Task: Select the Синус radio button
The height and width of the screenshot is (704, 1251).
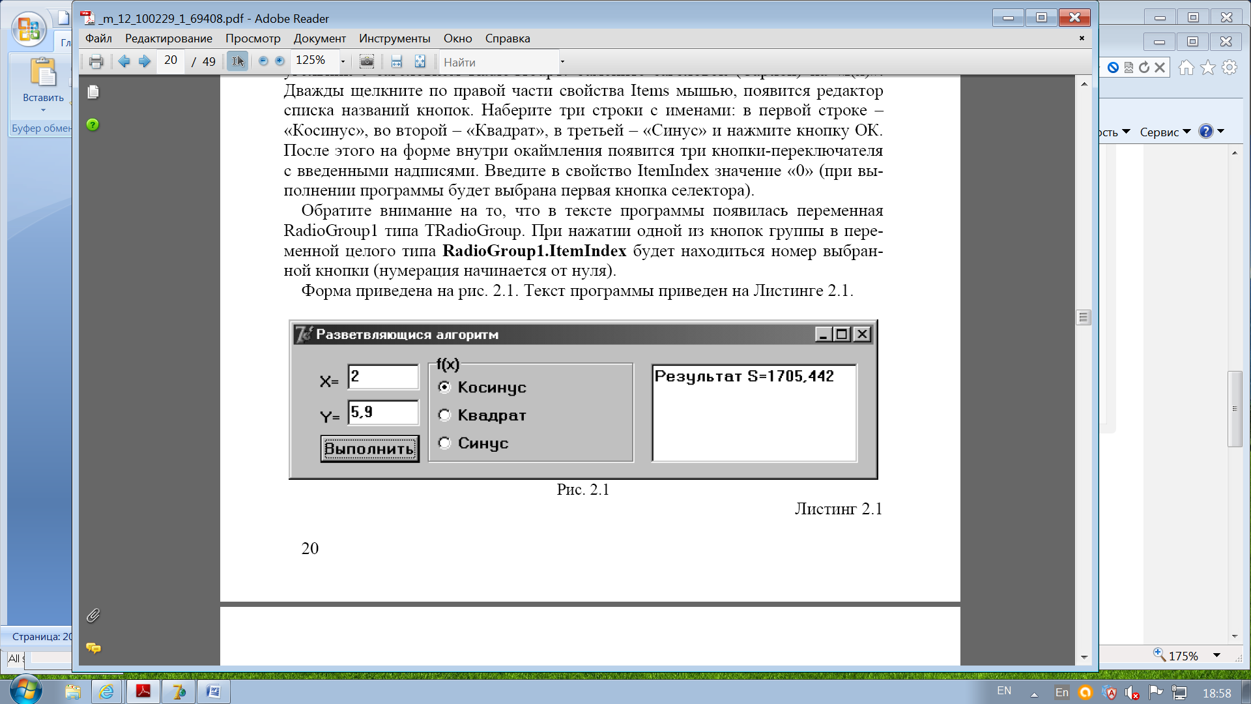Action: point(443,442)
